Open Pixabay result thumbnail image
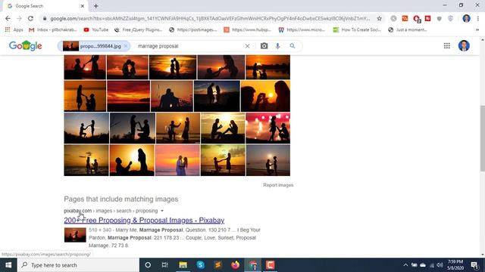This screenshot has width=485, height=272. tap(75, 235)
